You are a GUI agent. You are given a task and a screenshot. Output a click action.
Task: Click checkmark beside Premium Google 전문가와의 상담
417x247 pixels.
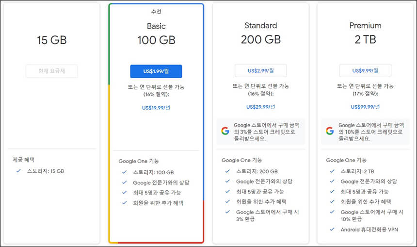point(332,181)
